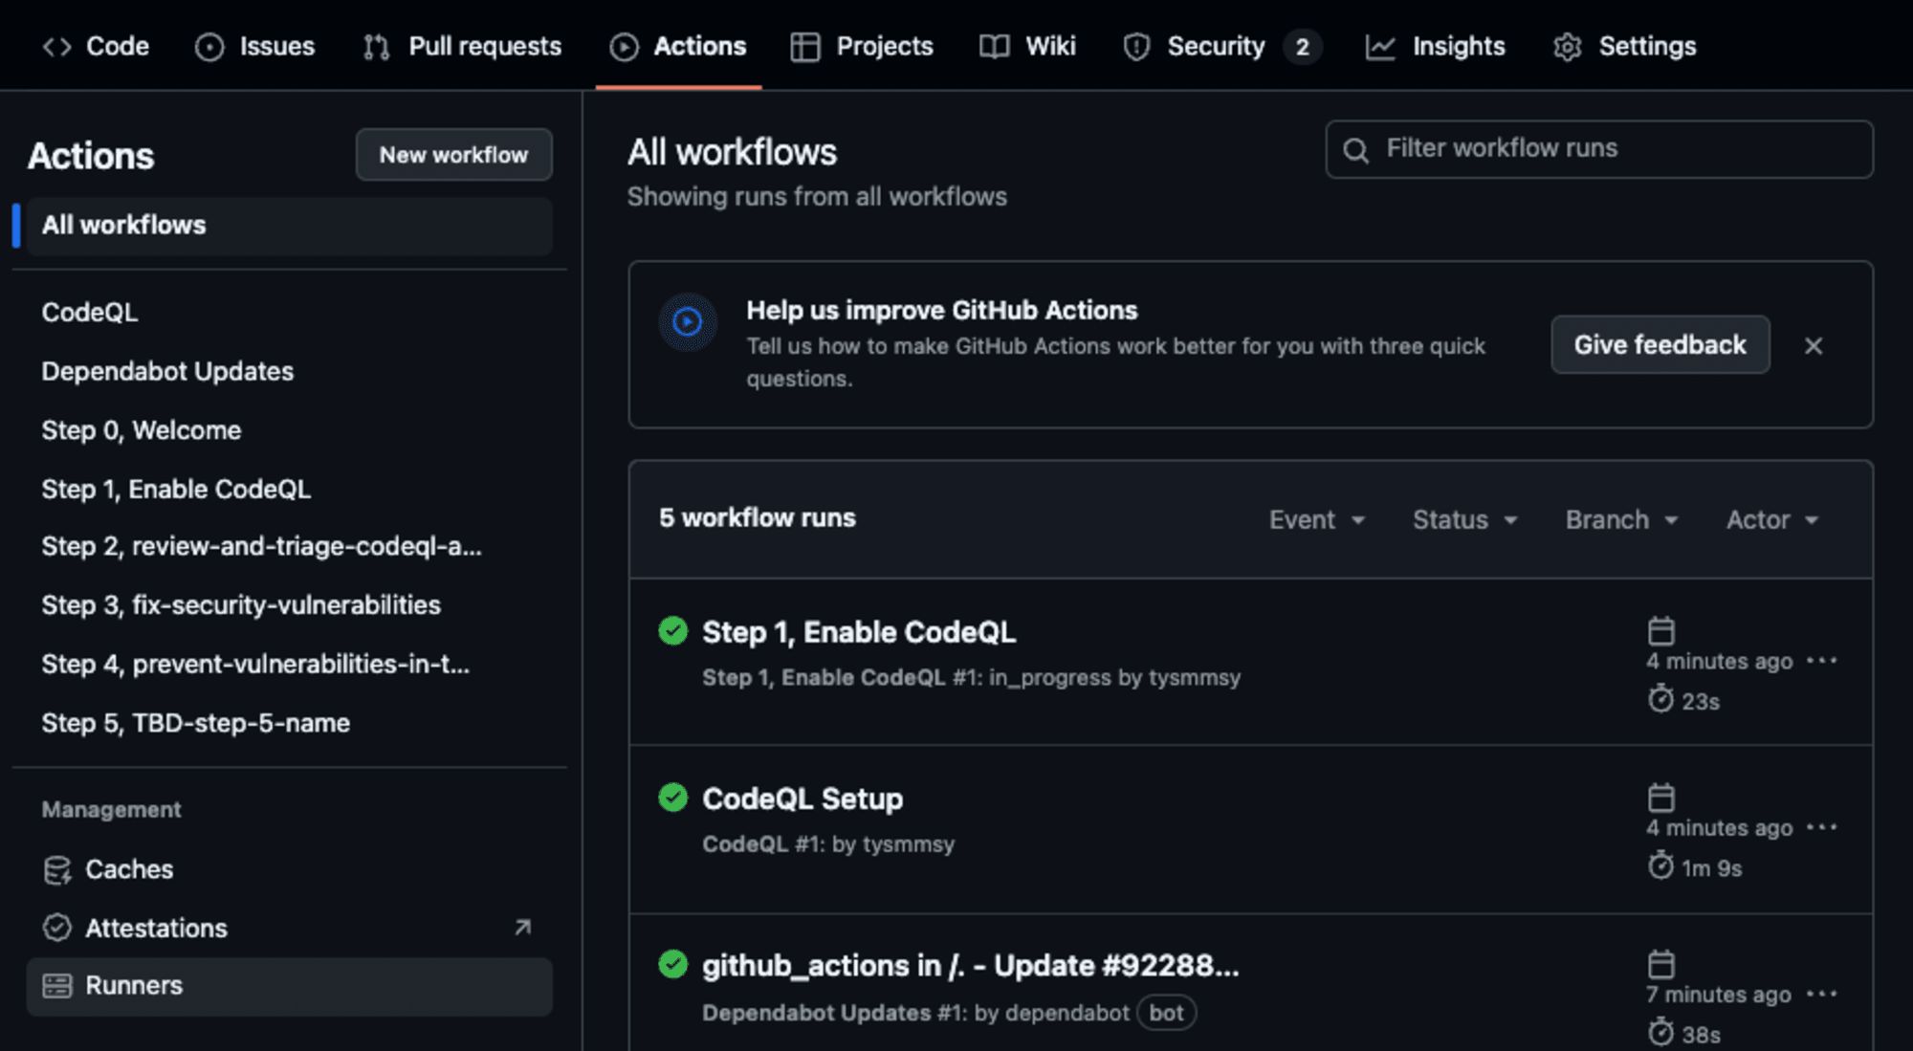Click the New workflow button
This screenshot has width=1913, height=1051.
453,155
